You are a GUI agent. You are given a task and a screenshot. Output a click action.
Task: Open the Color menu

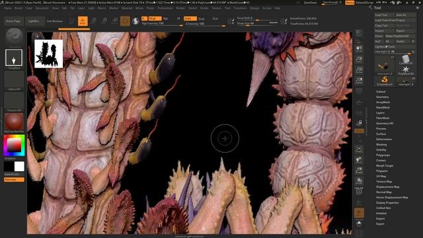click(28, 8)
